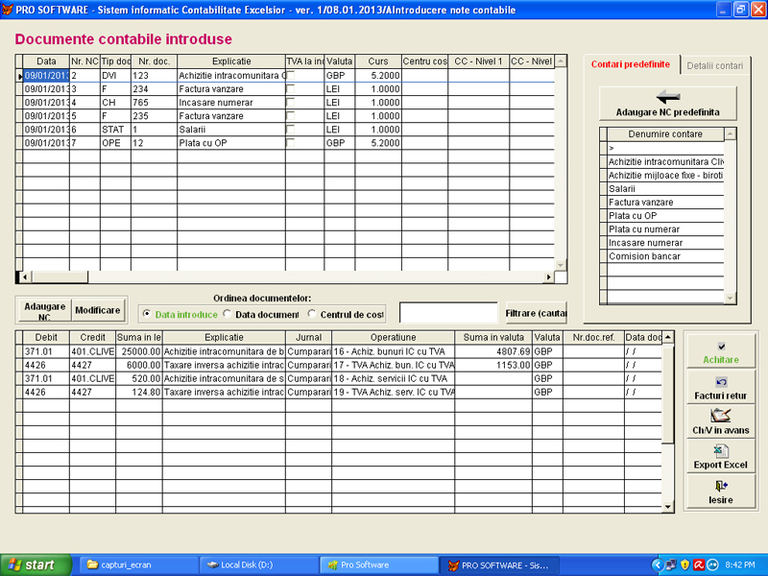The height and width of the screenshot is (576, 768).
Task: Switch to Local Disk (D:) taskbar item
Action: [x=258, y=564]
